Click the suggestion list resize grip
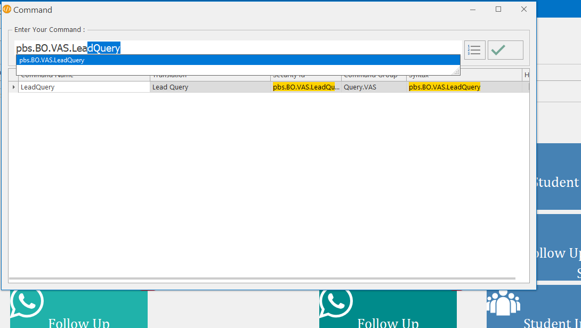Screen dimensions: 581x328 pos(457,71)
